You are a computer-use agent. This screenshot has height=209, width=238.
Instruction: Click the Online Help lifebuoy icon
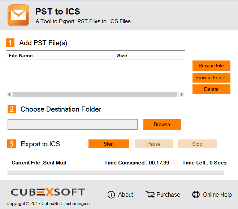coord(196,195)
